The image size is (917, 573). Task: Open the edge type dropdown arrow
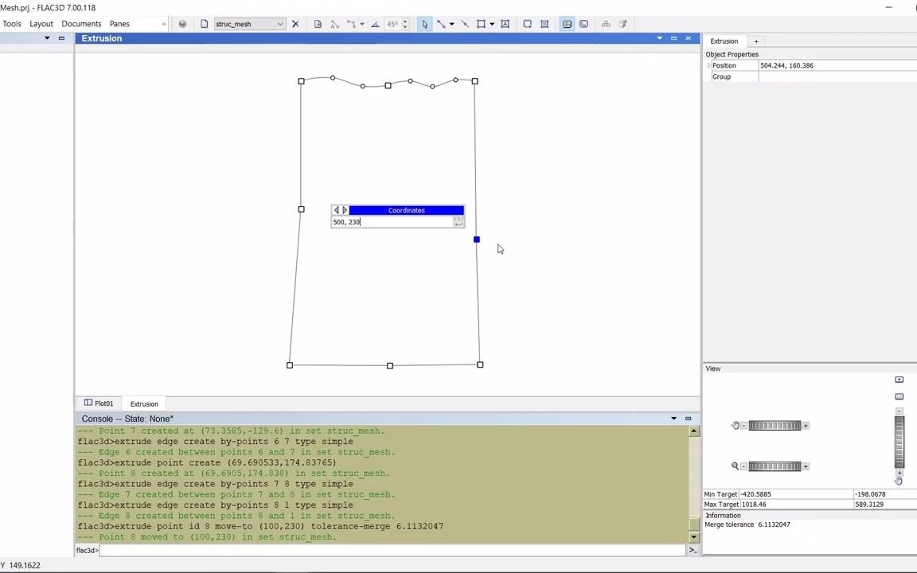click(451, 23)
